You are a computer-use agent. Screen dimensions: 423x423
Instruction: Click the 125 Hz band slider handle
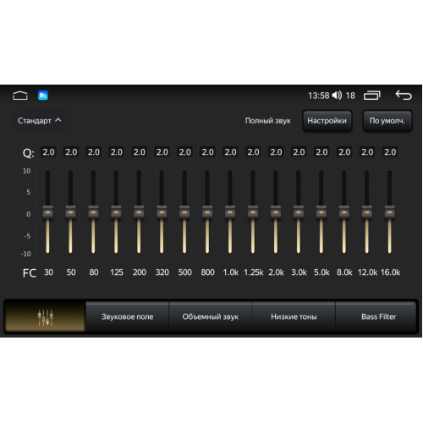pyautogui.click(x=116, y=212)
